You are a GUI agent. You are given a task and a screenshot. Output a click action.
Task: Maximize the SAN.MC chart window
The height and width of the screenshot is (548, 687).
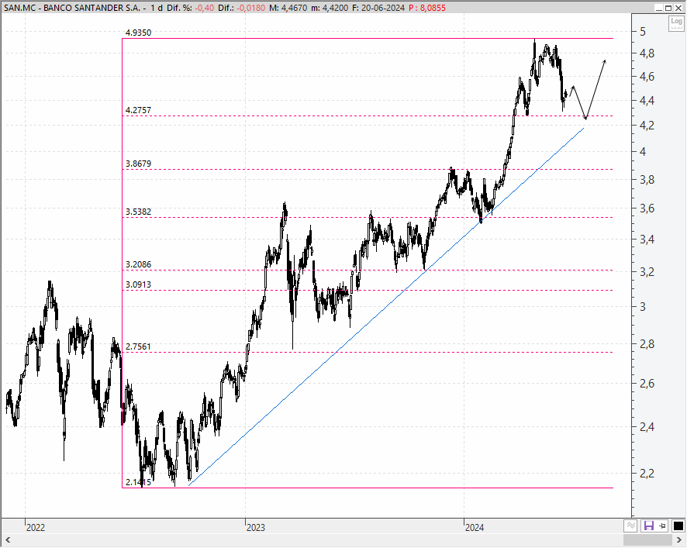coord(668,8)
